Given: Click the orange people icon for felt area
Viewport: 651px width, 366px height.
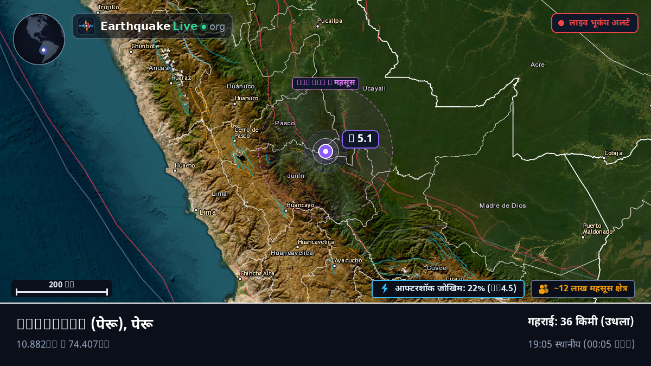Looking at the screenshot, I should click(544, 289).
